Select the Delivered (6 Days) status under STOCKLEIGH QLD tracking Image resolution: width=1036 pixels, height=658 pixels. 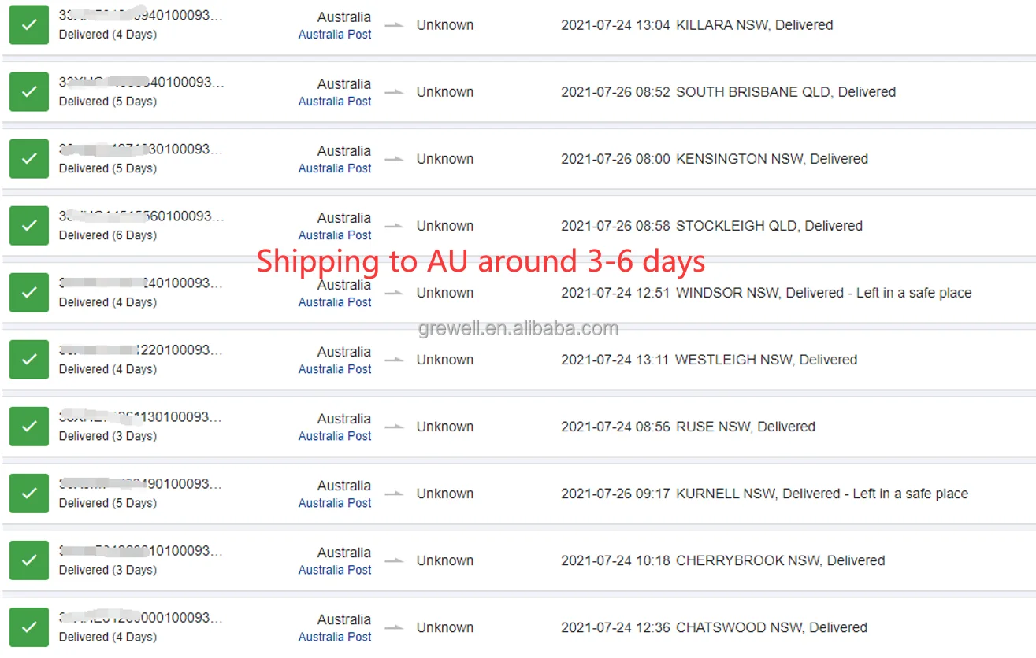107,235
